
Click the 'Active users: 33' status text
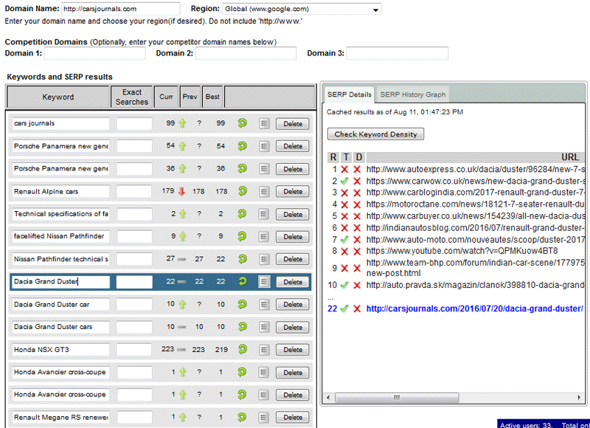pyautogui.click(x=526, y=425)
